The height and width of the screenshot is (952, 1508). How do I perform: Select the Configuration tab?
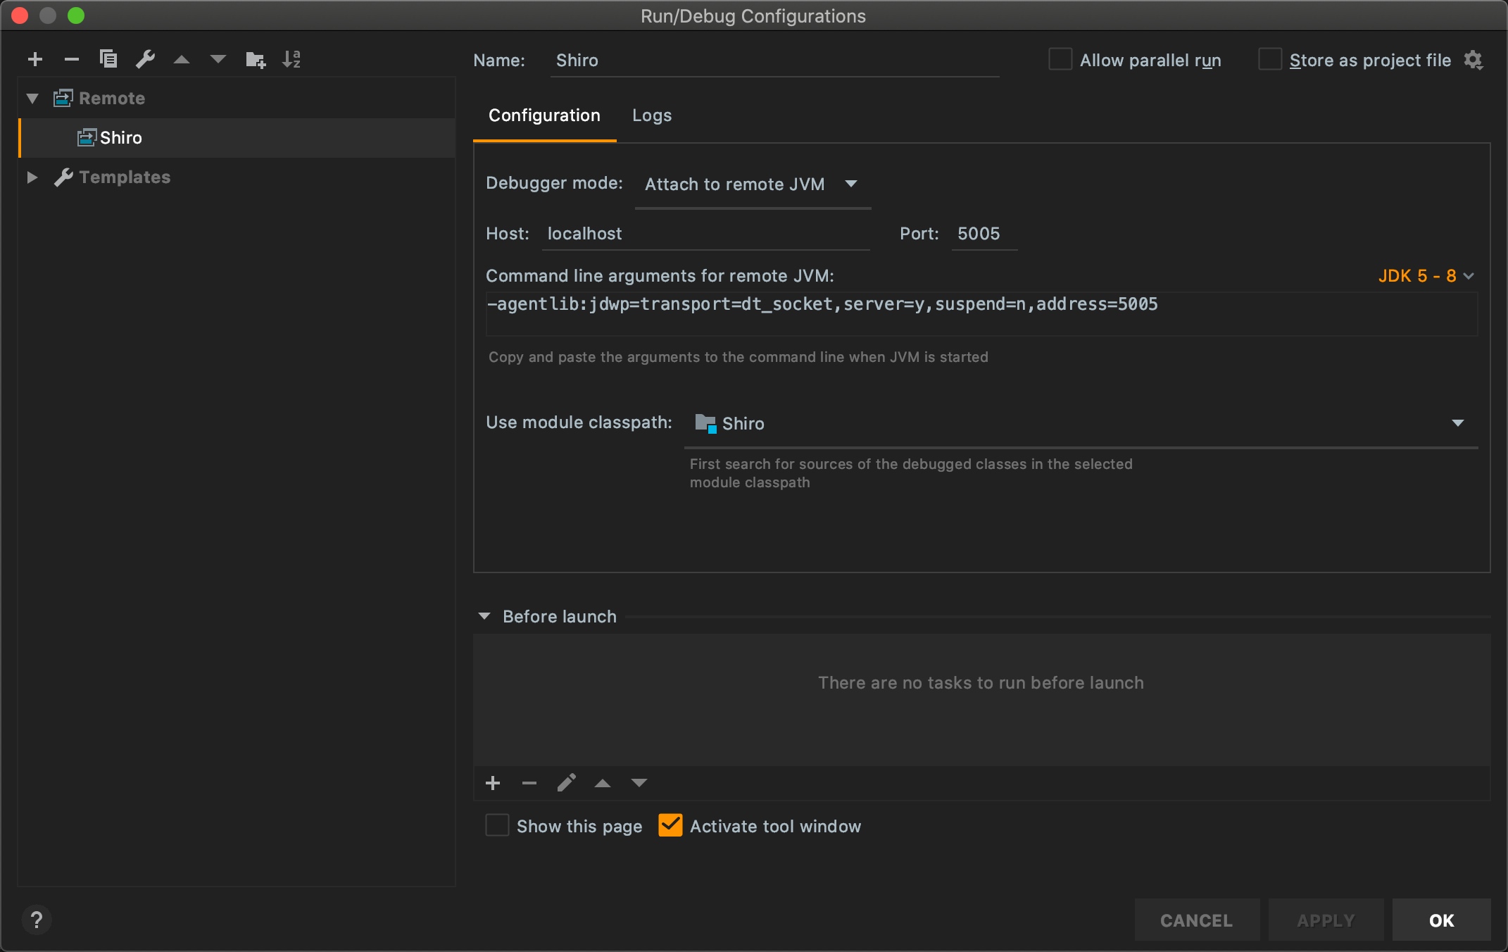coord(544,115)
